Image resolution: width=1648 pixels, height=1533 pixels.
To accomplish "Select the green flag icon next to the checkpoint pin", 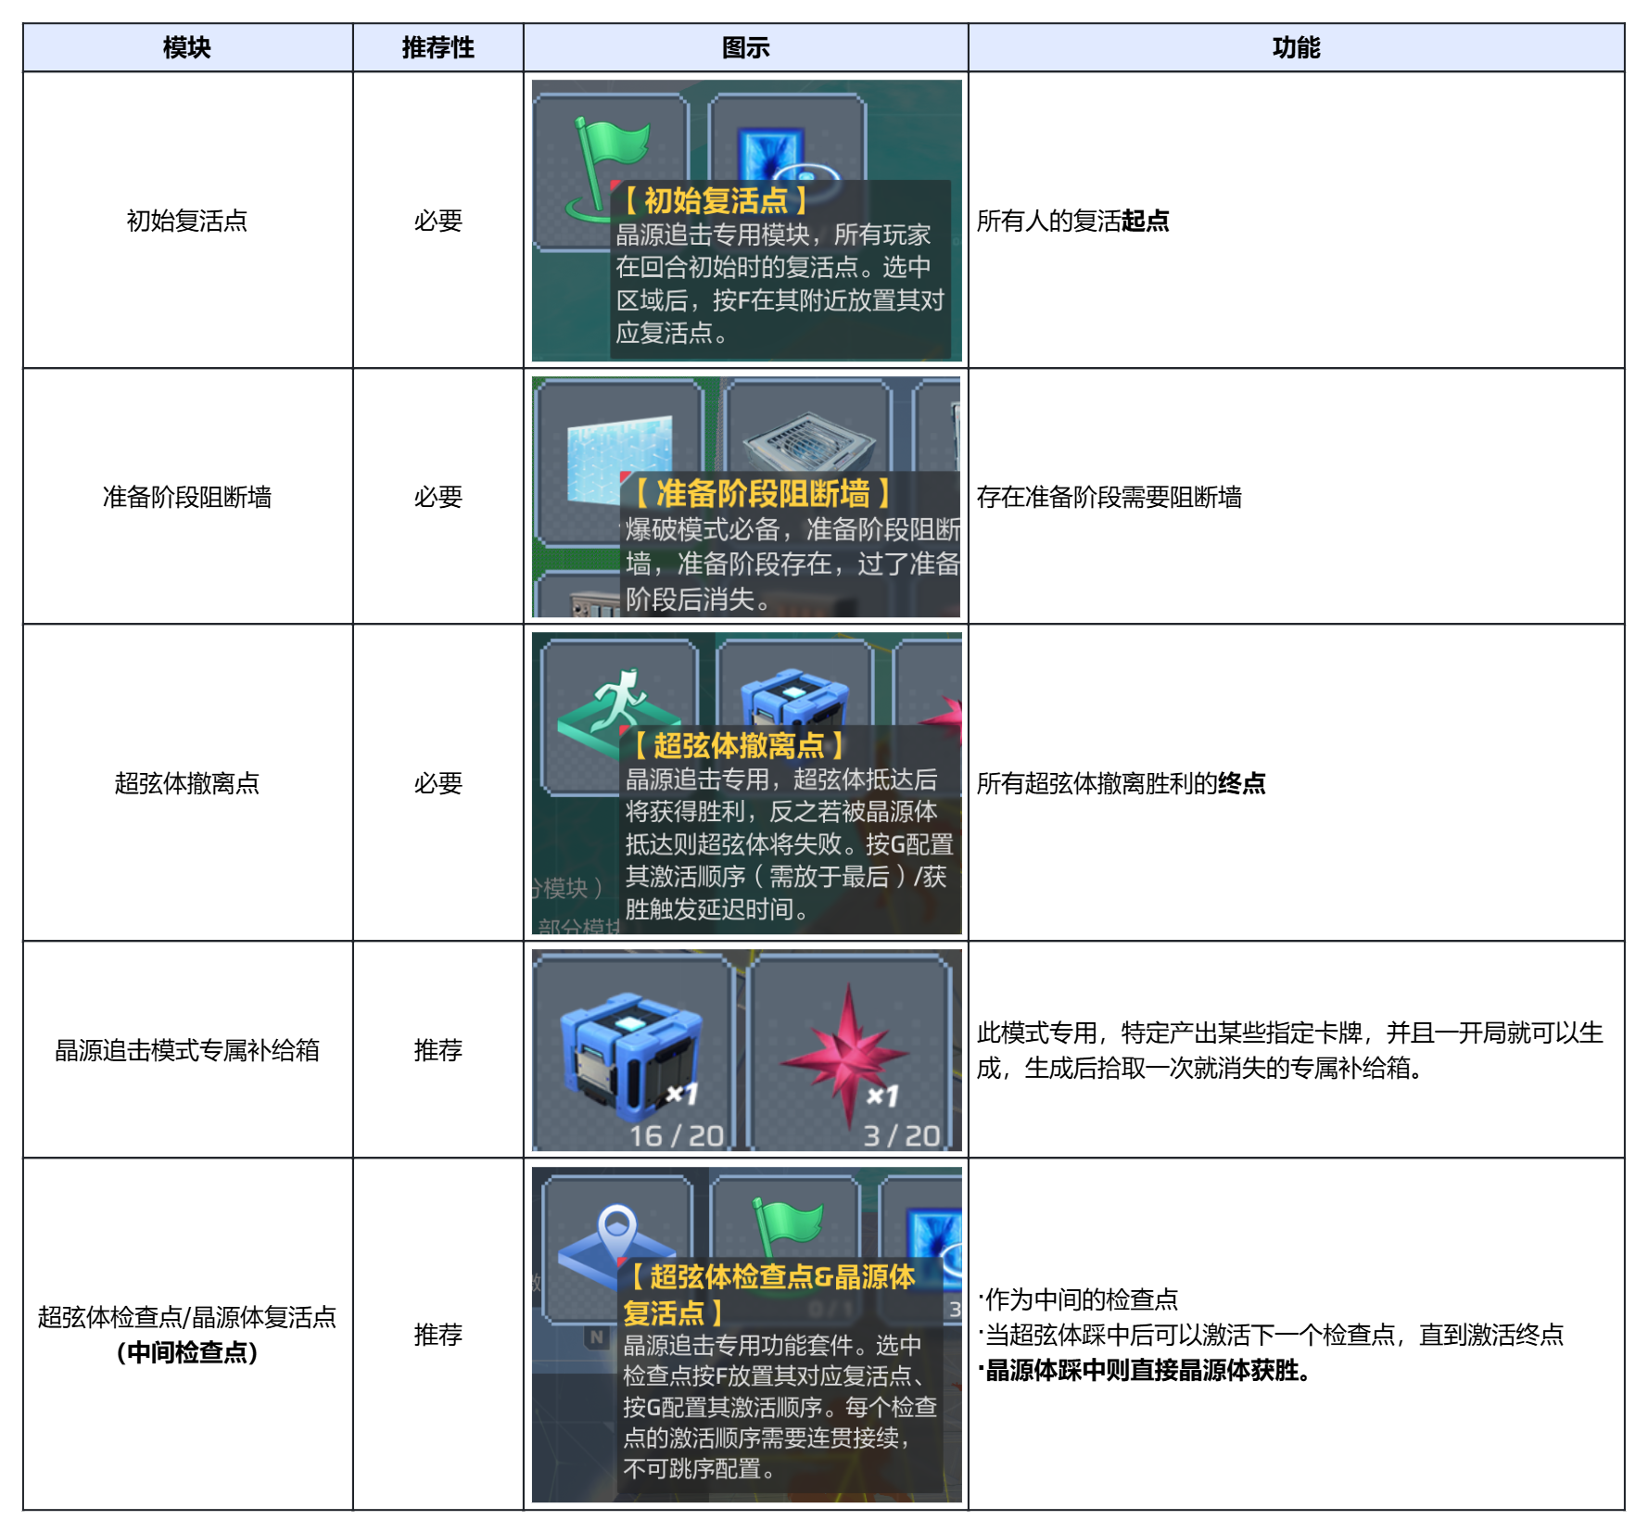I will click(785, 1223).
